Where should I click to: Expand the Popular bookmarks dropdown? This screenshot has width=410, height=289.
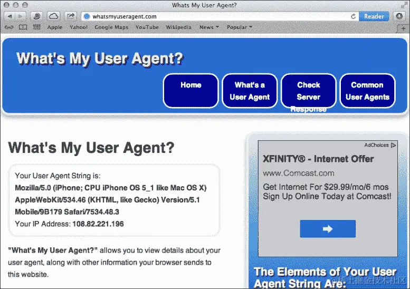click(x=239, y=27)
